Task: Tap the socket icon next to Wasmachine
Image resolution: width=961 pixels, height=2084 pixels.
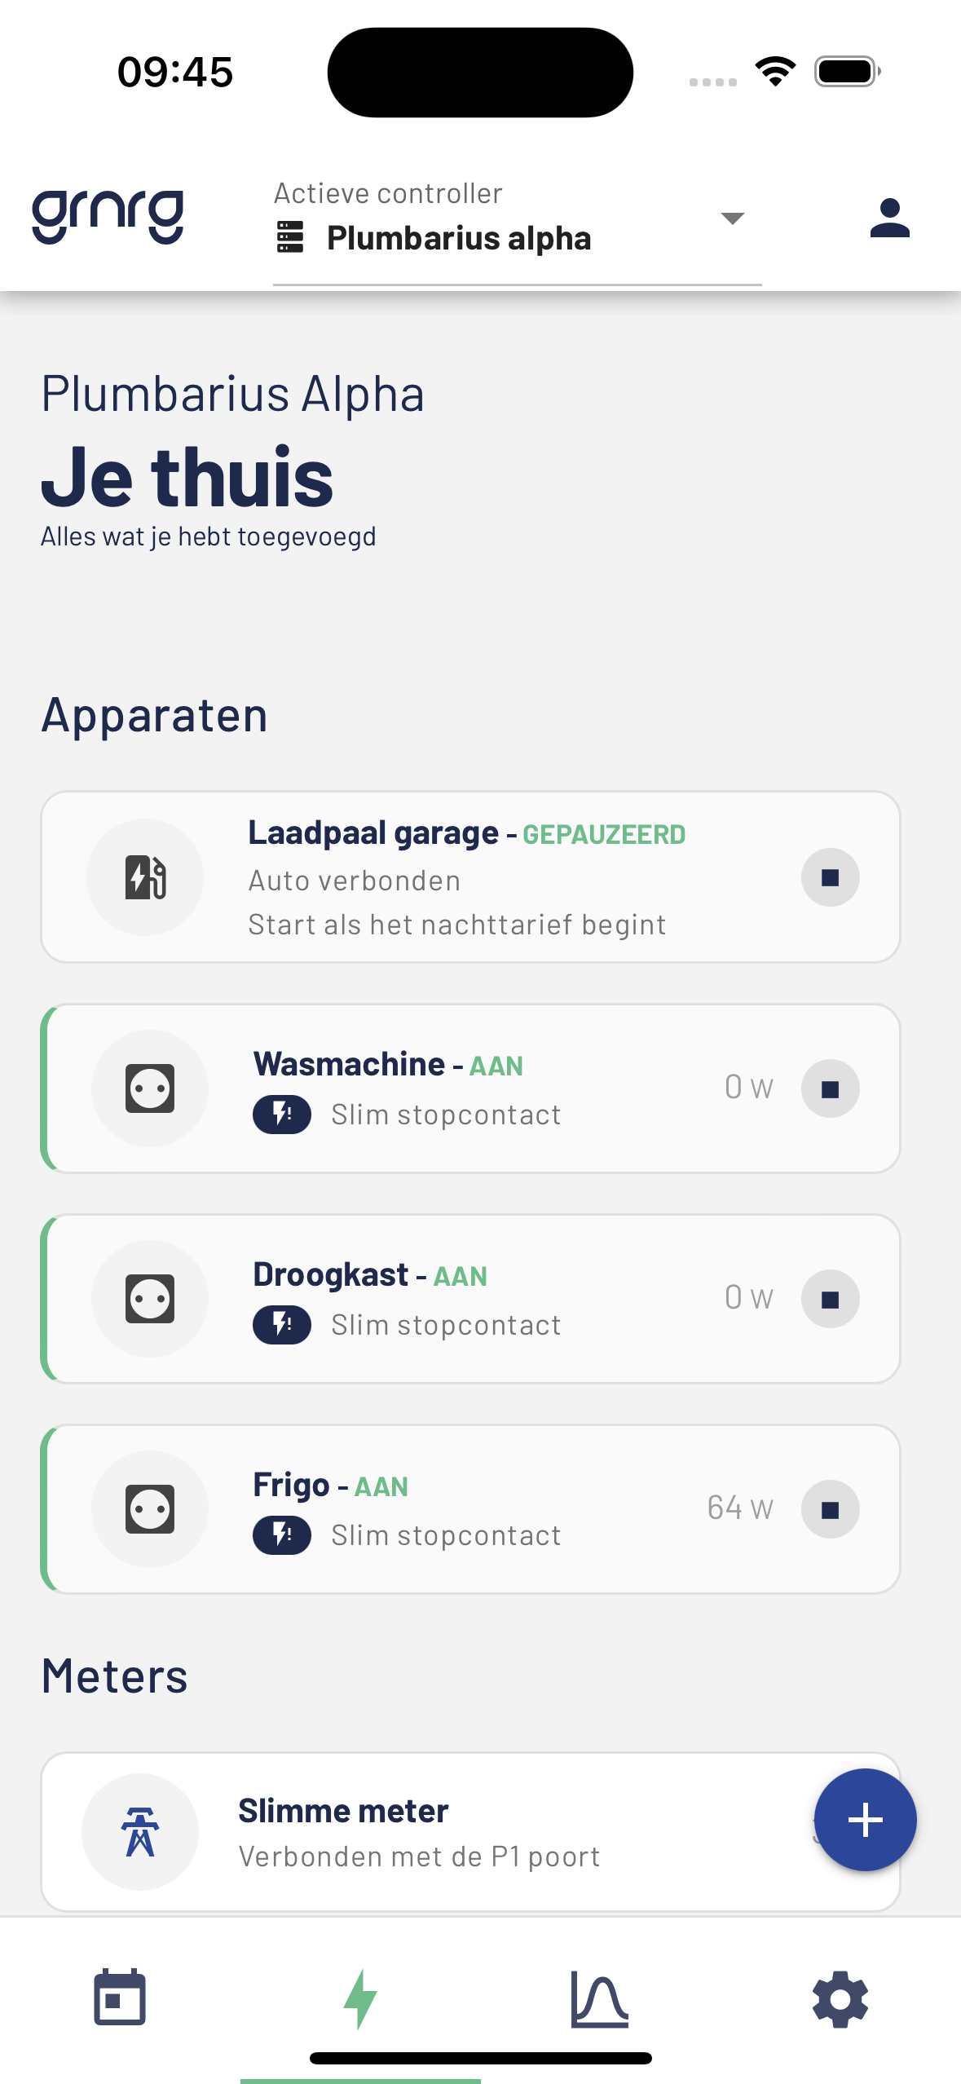Action: pos(150,1088)
